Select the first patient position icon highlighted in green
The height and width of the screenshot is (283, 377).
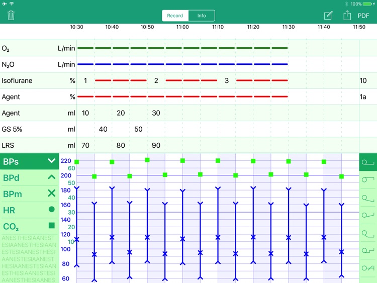pos(368,162)
